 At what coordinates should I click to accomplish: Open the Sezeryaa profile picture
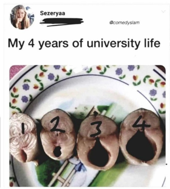(x=22, y=17)
